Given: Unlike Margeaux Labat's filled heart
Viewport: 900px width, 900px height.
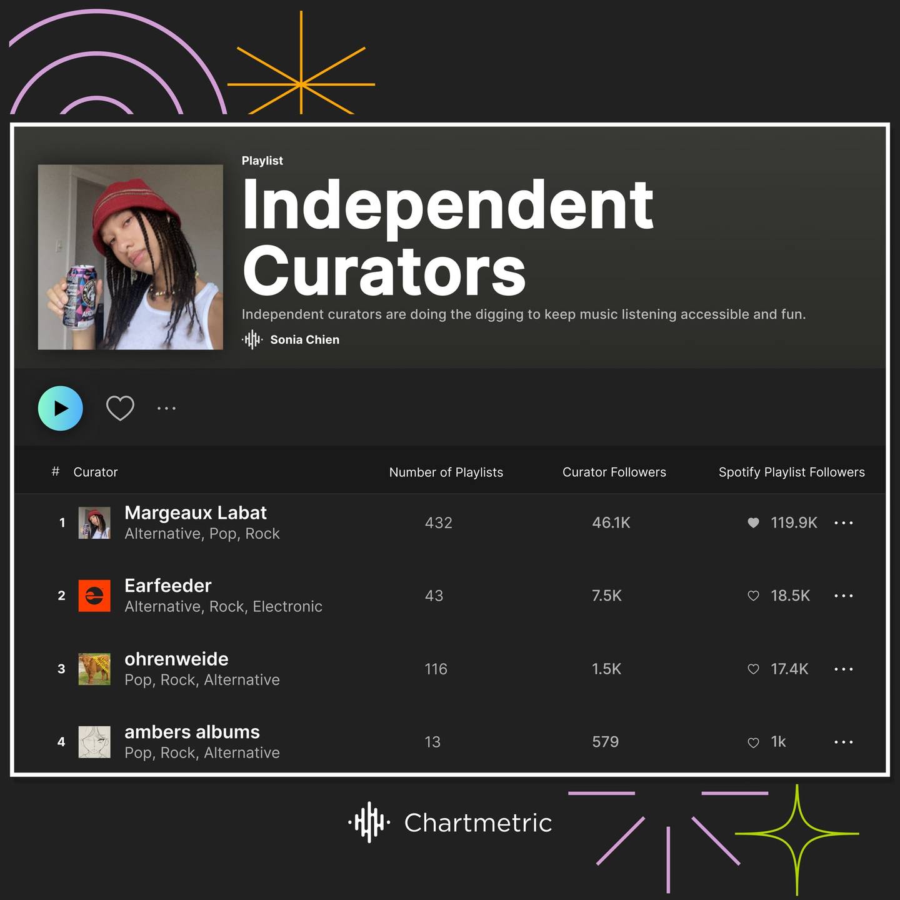Looking at the screenshot, I should (754, 522).
